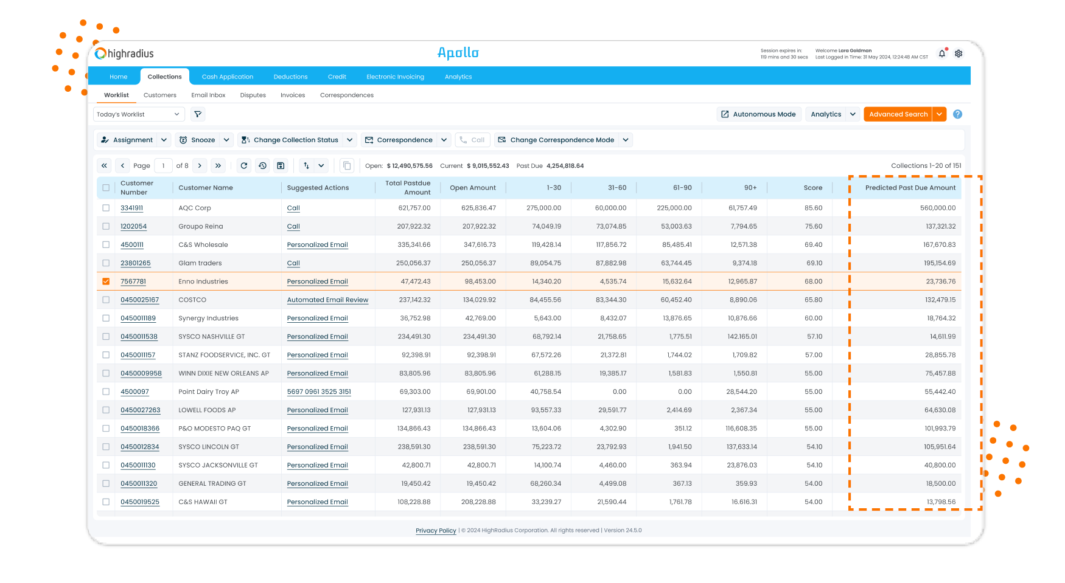Toggle the select-all header checkbox
This screenshot has width=1065, height=583.
(x=106, y=188)
